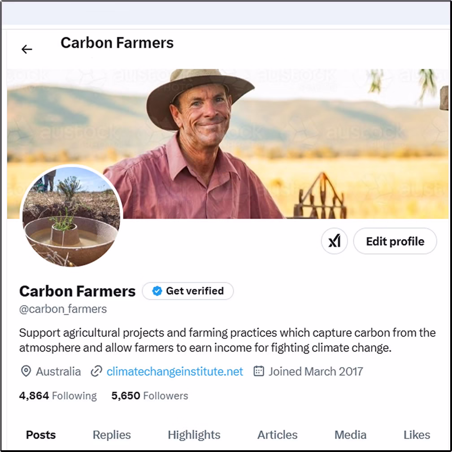Open the 4,864 Following list
452x452 pixels.
coord(58,396)
